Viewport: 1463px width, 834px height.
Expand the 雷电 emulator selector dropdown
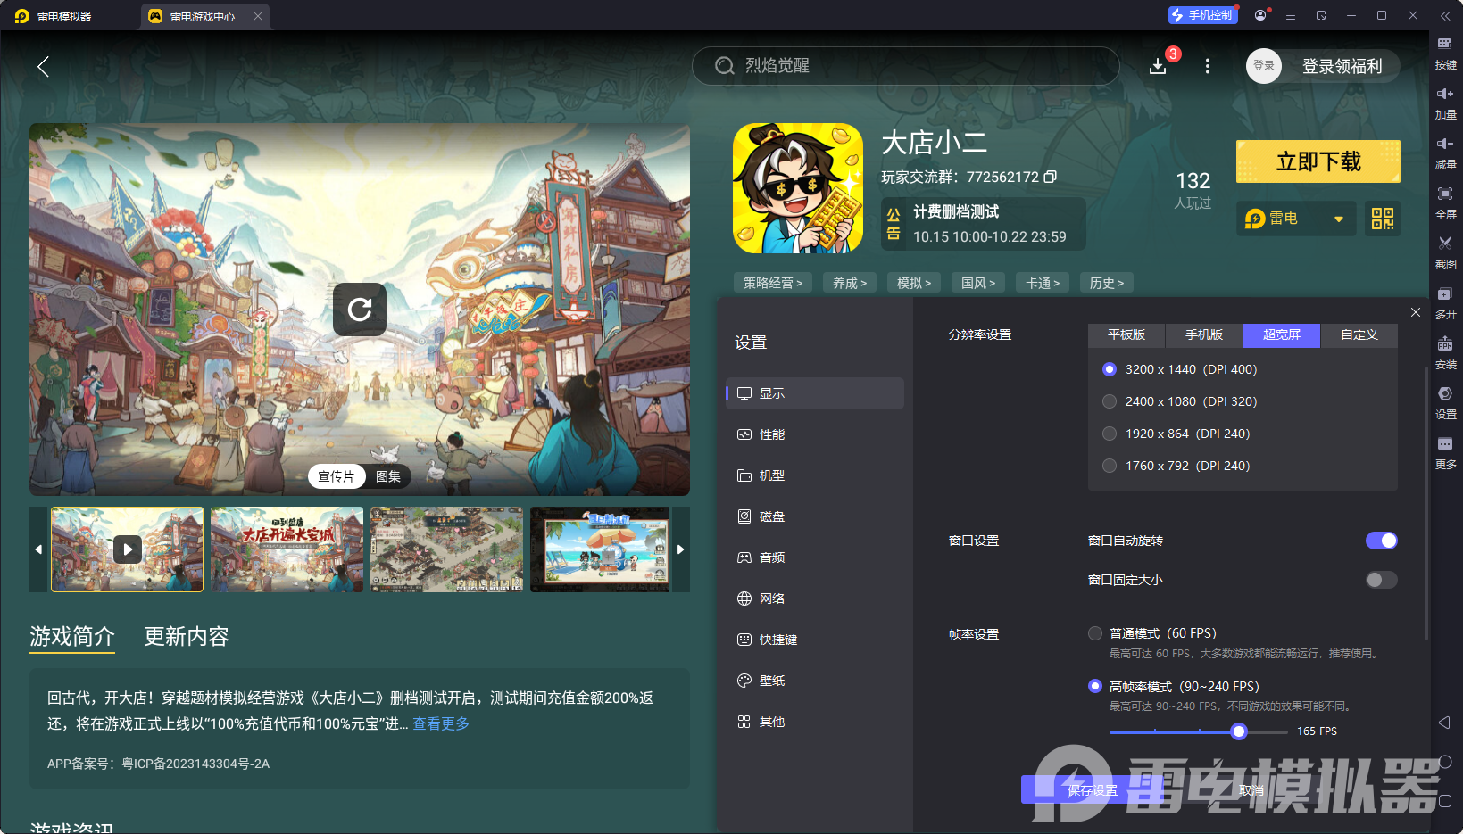click(1296, 219)
